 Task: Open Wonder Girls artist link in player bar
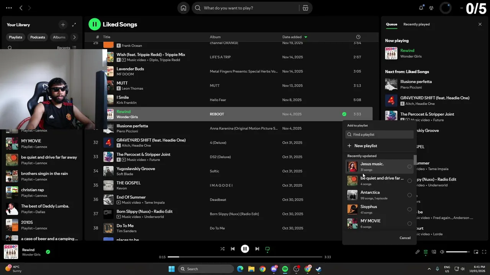[31, 255]
